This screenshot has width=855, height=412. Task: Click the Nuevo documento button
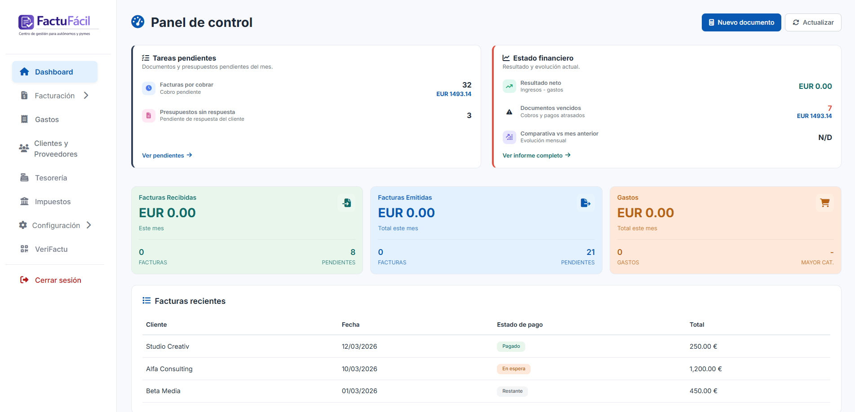(741, 22)
